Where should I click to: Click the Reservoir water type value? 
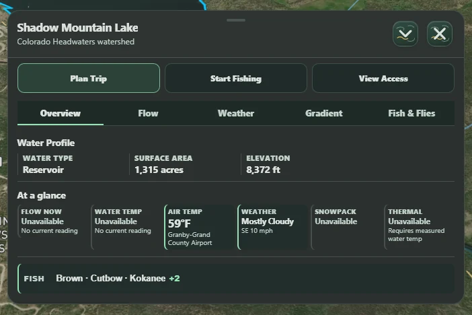[x=43, y=170]
